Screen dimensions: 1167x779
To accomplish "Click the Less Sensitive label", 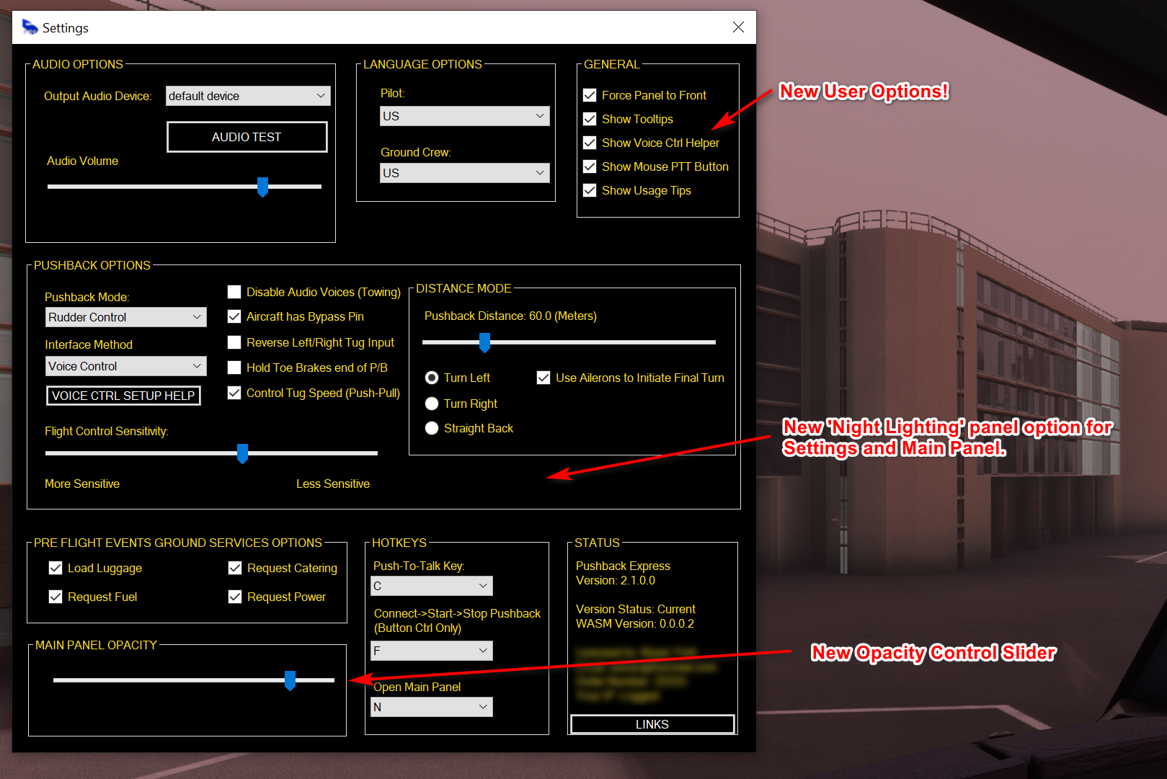I will coord(333,484).
